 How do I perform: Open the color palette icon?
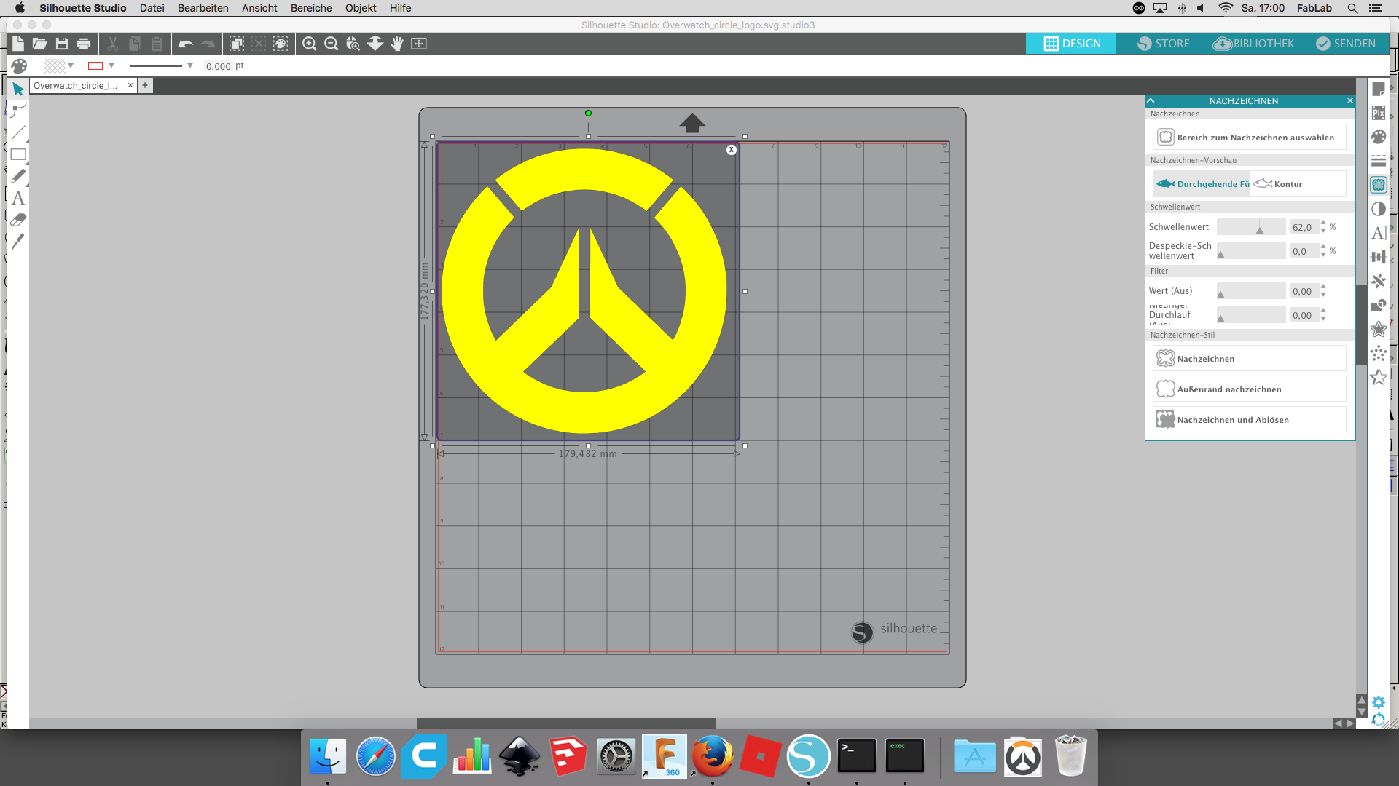tap(19, 66)
